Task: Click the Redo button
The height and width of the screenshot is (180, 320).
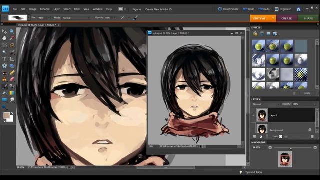Action: (x=264, y=9)
